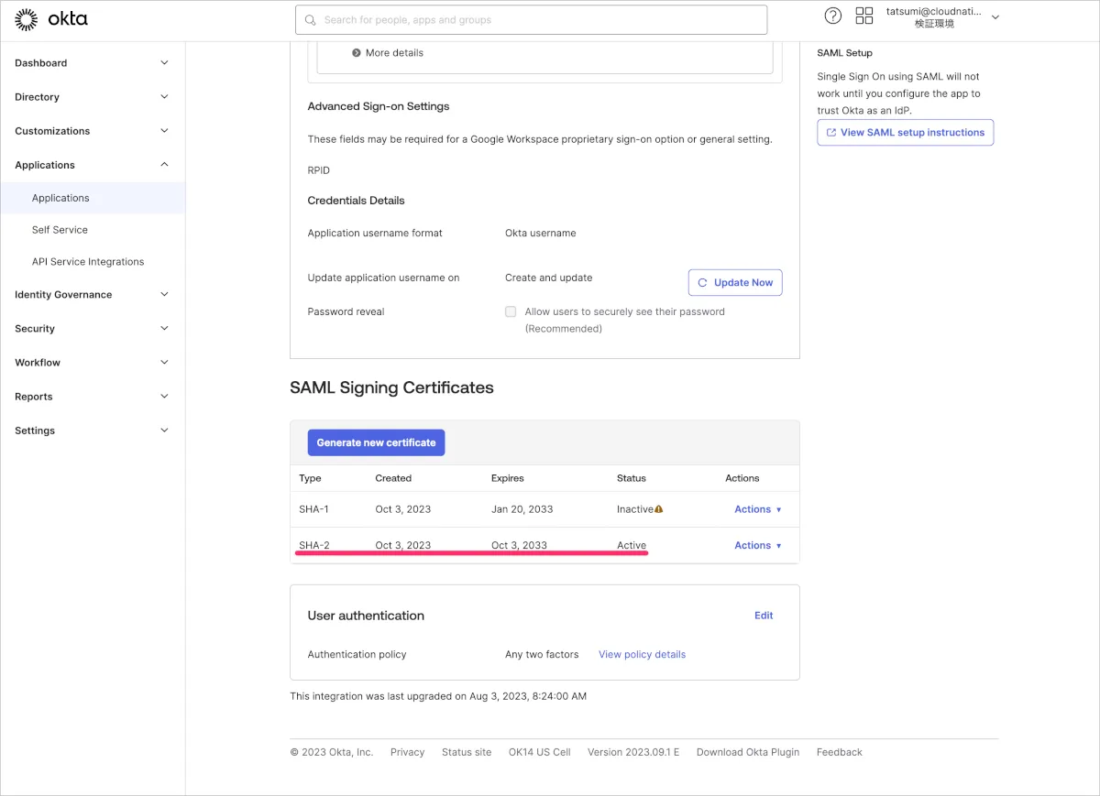Open the user account dropdown menu
This screenshot has height=796, width=1100.
coord(995,17)
